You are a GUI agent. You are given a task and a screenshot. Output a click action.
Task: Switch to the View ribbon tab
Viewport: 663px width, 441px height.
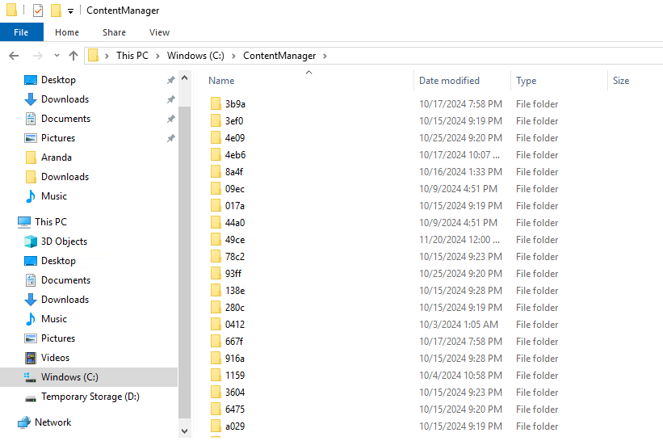[x=159, y=32]
